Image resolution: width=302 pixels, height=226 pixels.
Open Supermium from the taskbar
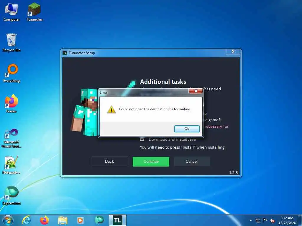pos(99,220)
